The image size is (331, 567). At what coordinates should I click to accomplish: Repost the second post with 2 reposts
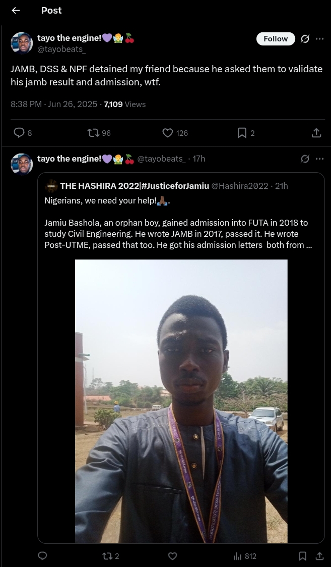(x=106, y=556)
